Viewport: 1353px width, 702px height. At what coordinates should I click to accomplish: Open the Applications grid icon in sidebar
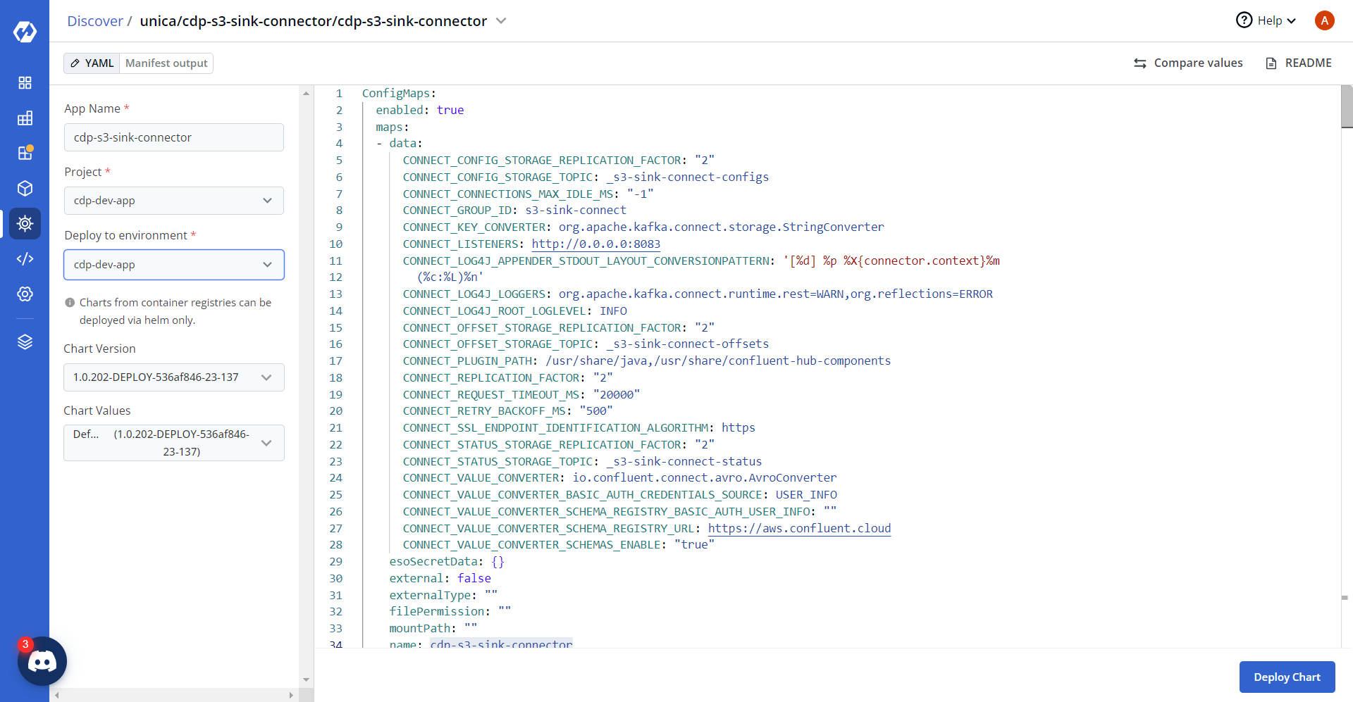tap(25, 83)
